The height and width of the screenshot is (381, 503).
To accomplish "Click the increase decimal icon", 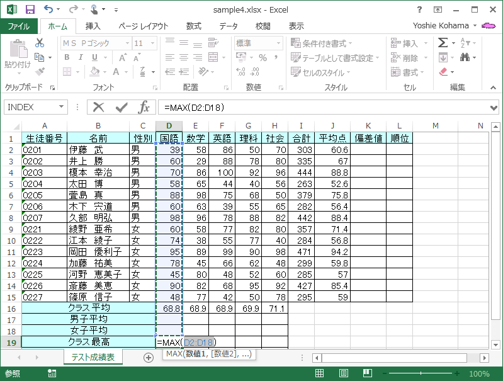I will (x=240, y=72).
